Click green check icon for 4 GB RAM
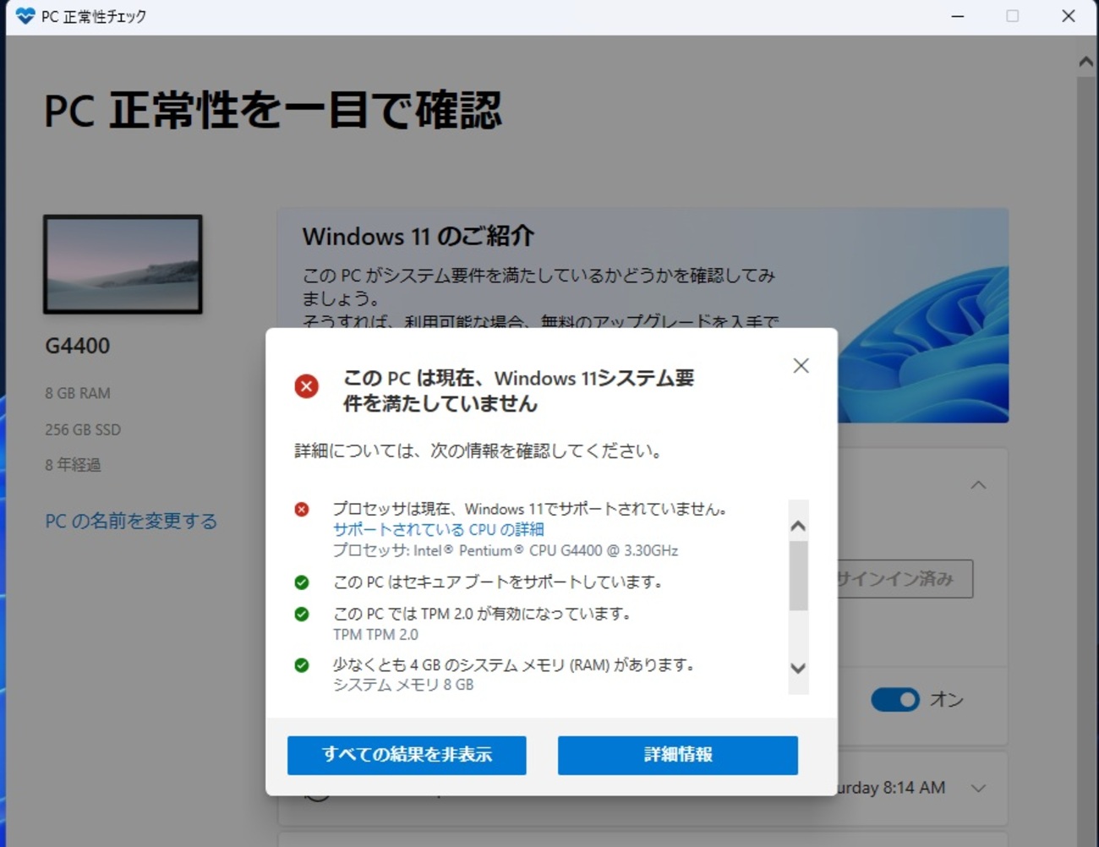1099x847 pixels. (x=302, y=665)
